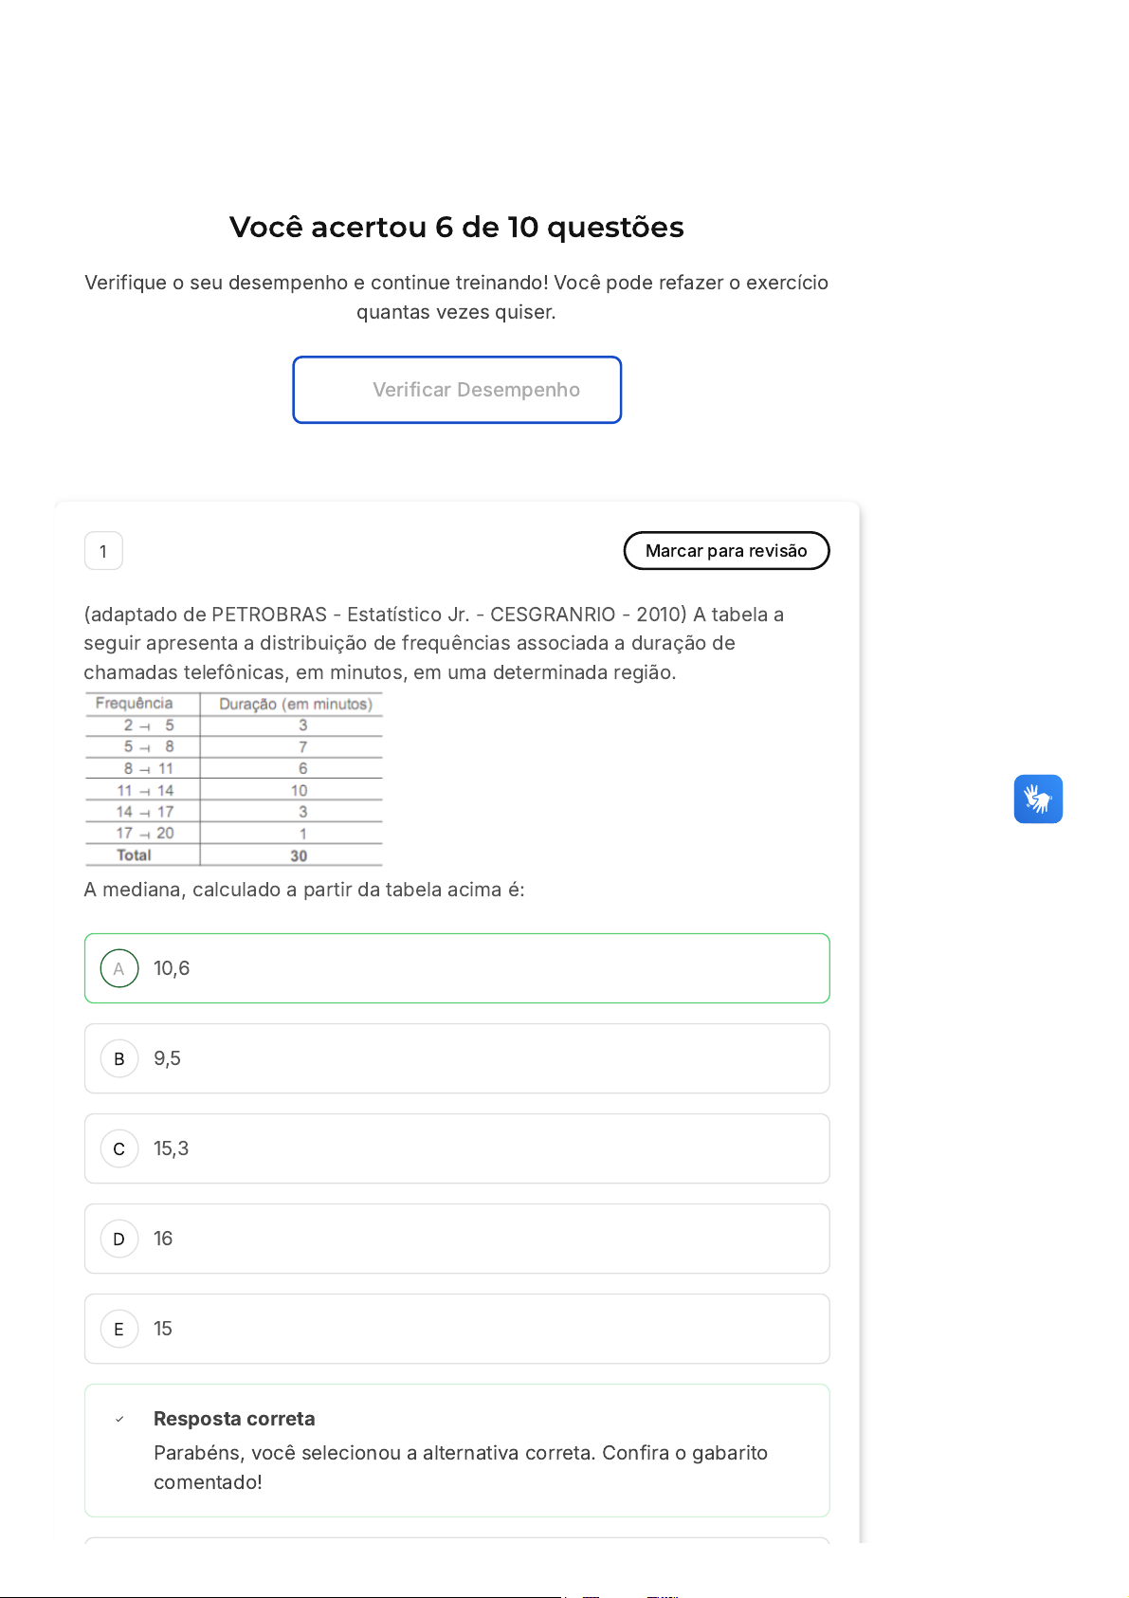Click the question number 1 badge
The width and height of the screenshot is (1129, 1598).
tap(103, 551)
